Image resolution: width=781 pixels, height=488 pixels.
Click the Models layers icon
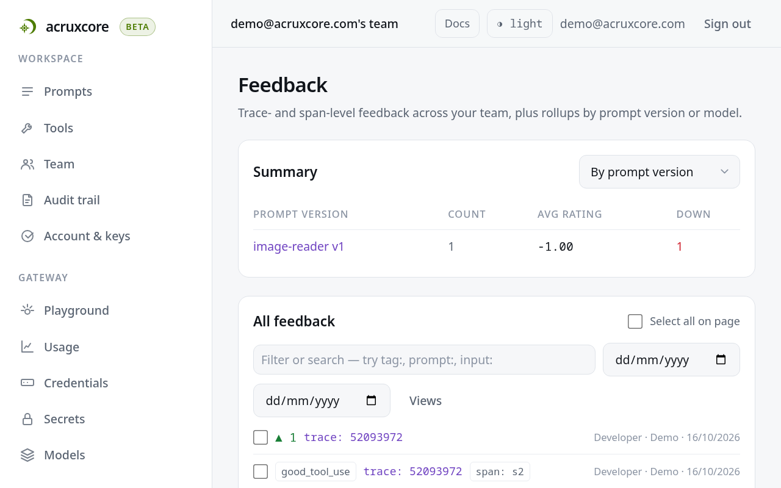(27, 455)
